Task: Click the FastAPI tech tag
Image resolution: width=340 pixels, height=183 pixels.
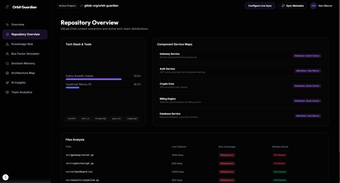Action: point(72,118)
